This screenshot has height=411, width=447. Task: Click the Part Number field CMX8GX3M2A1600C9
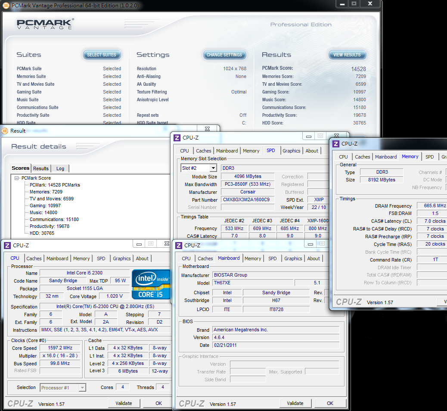pyautogui.click(x=248, y=199)
